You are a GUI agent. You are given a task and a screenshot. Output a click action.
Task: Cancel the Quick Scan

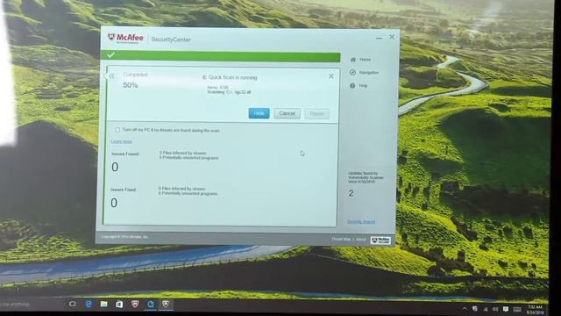(x=287, y=113)
